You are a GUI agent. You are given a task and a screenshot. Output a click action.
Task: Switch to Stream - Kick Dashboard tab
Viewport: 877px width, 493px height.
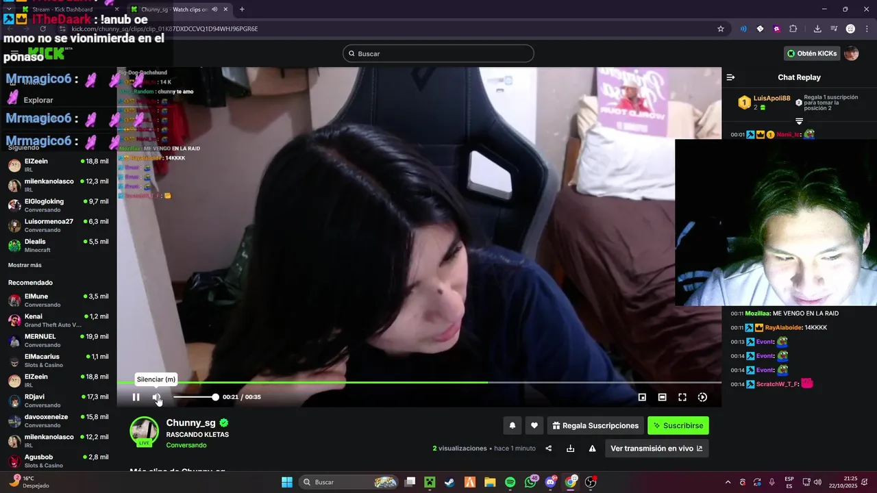62,9
